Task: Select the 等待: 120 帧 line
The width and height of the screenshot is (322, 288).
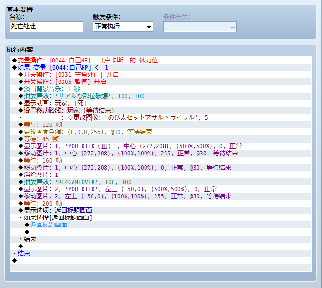Action: coord(161,124)
